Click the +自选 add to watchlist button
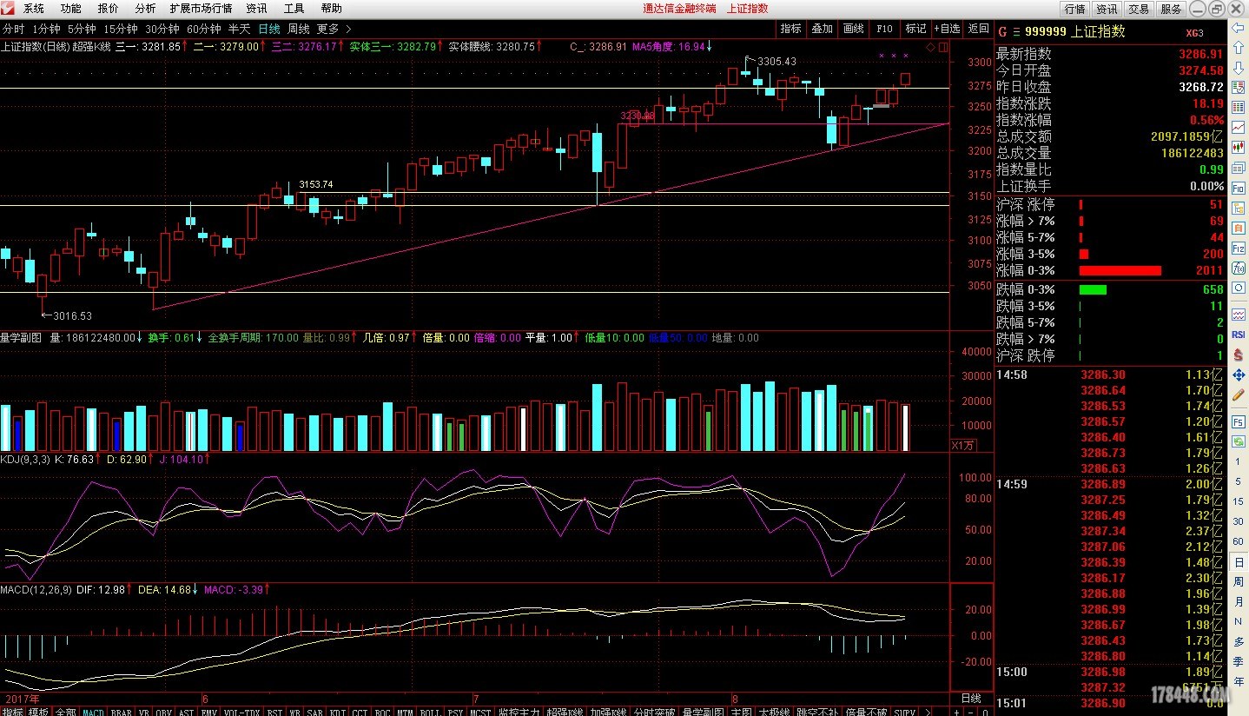The image size is (1249, 716). [x=947, y=29]
